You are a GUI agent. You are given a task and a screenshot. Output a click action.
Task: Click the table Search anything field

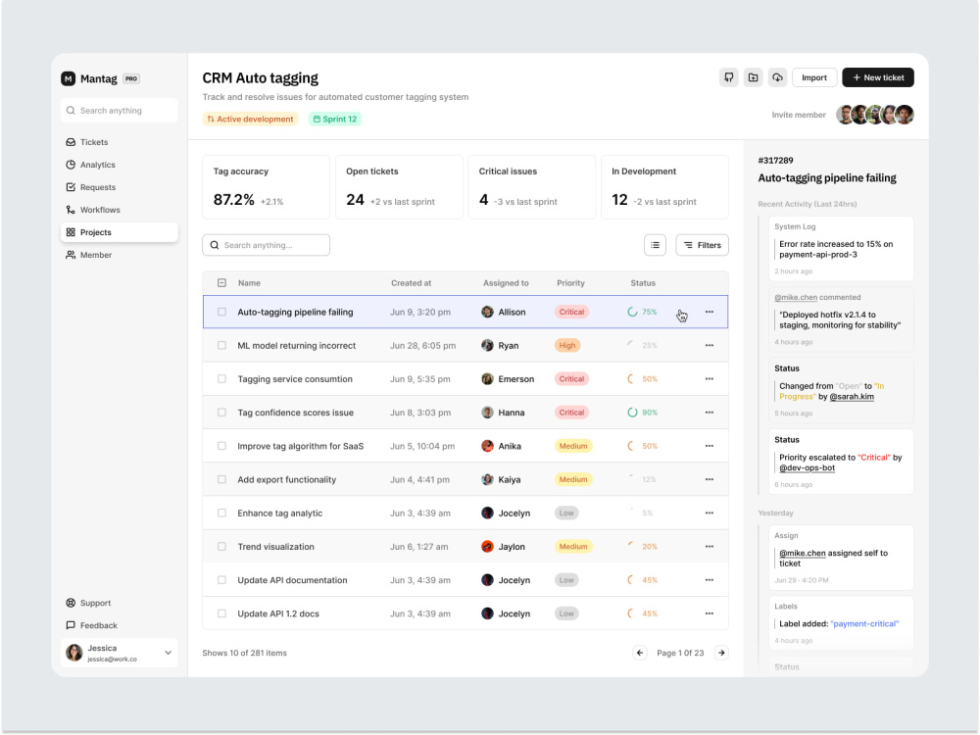[x=267, y=245]
